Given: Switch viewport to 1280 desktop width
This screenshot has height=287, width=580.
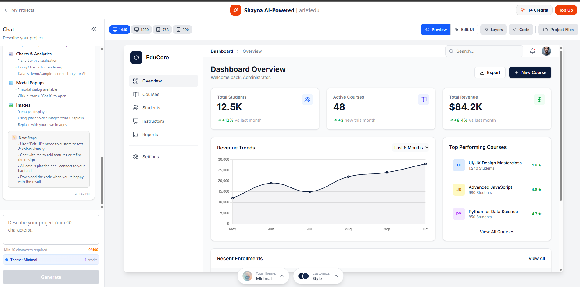Looking at the screenshot, I should (141, 30).
